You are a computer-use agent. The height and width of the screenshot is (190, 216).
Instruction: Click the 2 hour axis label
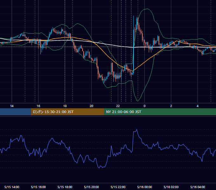[171, 106]
